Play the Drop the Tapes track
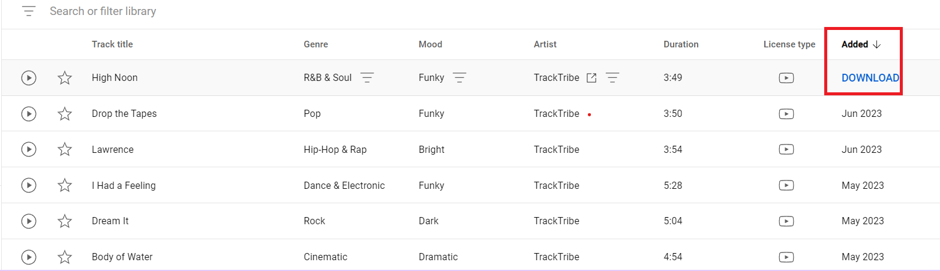Viewport: 940px width, 271px height. click(x=29, y=113)
